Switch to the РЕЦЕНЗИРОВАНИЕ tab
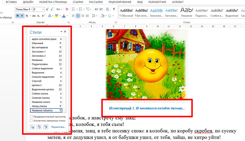Viewport: 245px width, 141px height. (x=120, y=2)
